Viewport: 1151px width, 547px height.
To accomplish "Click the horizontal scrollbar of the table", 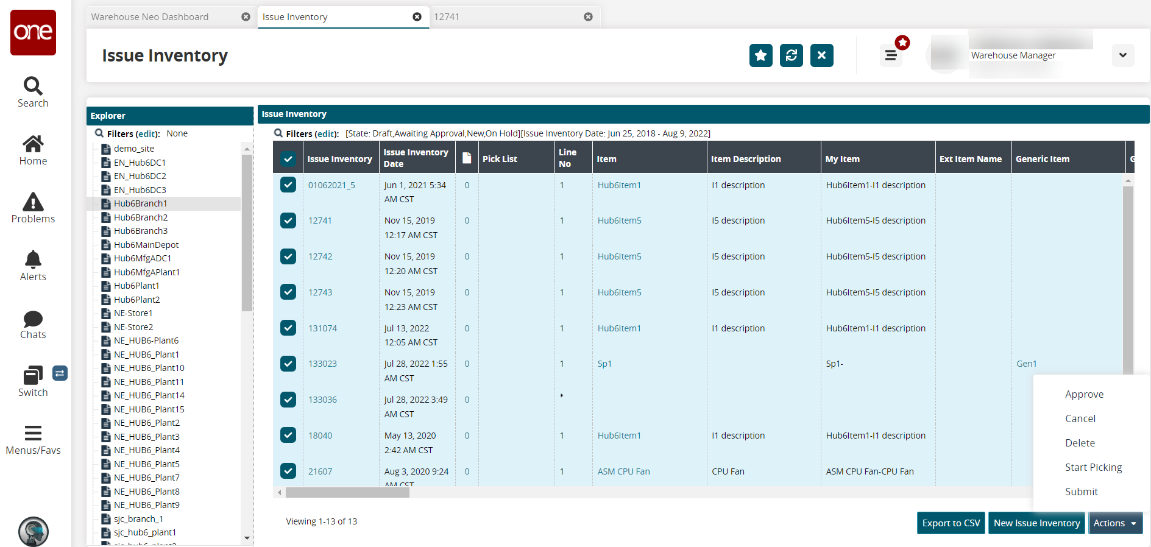I will [x=347, y=492].
